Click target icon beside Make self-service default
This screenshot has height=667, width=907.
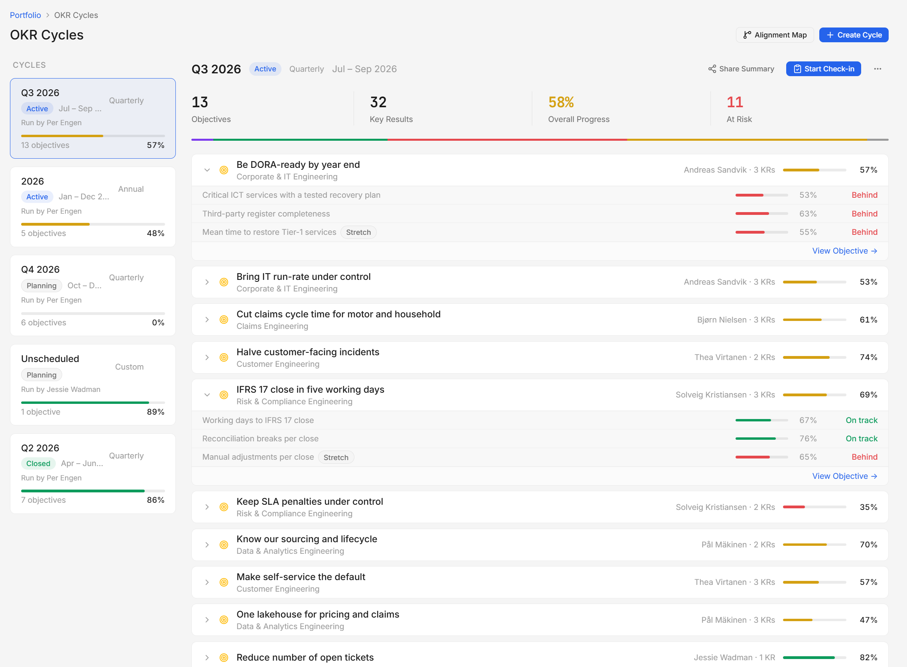pyautogui.click(x=224, y=582)
